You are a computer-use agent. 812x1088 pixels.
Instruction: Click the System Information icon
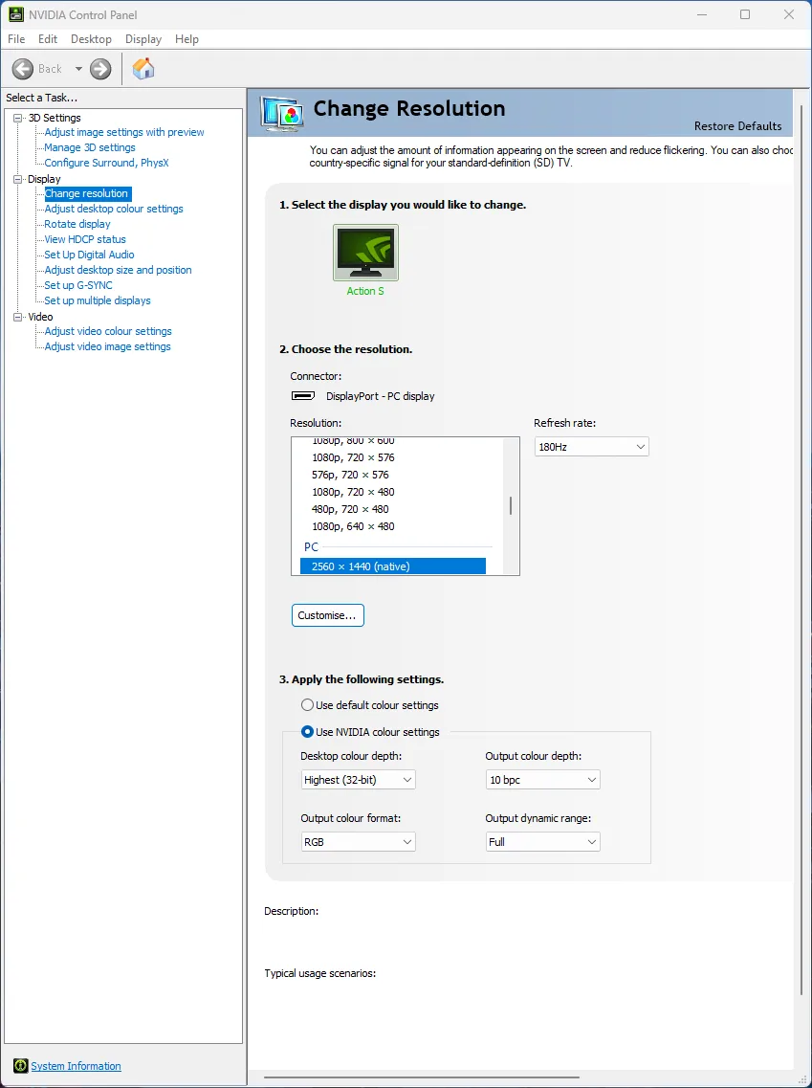coord(20,1066)
